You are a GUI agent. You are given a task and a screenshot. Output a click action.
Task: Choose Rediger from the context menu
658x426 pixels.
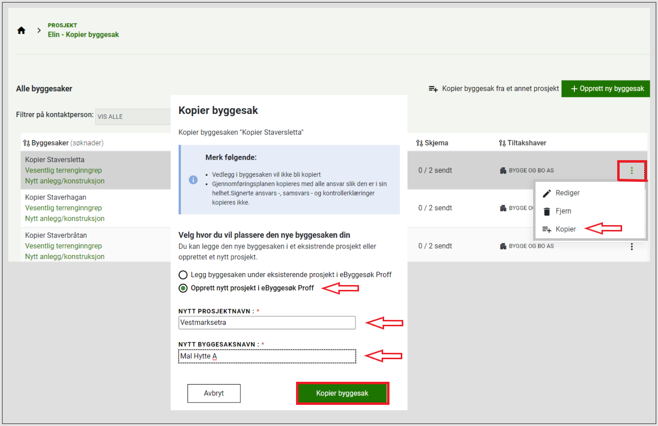[567, 193]
